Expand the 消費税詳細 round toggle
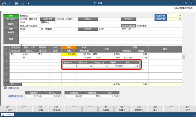This screenshot has height=117, width=196. [5, 88]
